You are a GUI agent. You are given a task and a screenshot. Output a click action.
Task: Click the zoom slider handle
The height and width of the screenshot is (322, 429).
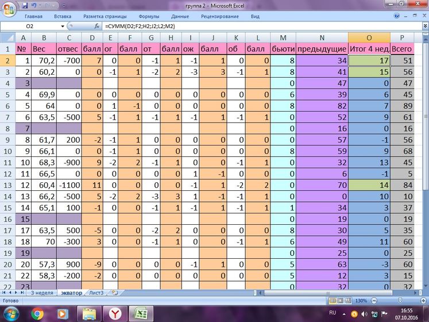pos(400,301)
